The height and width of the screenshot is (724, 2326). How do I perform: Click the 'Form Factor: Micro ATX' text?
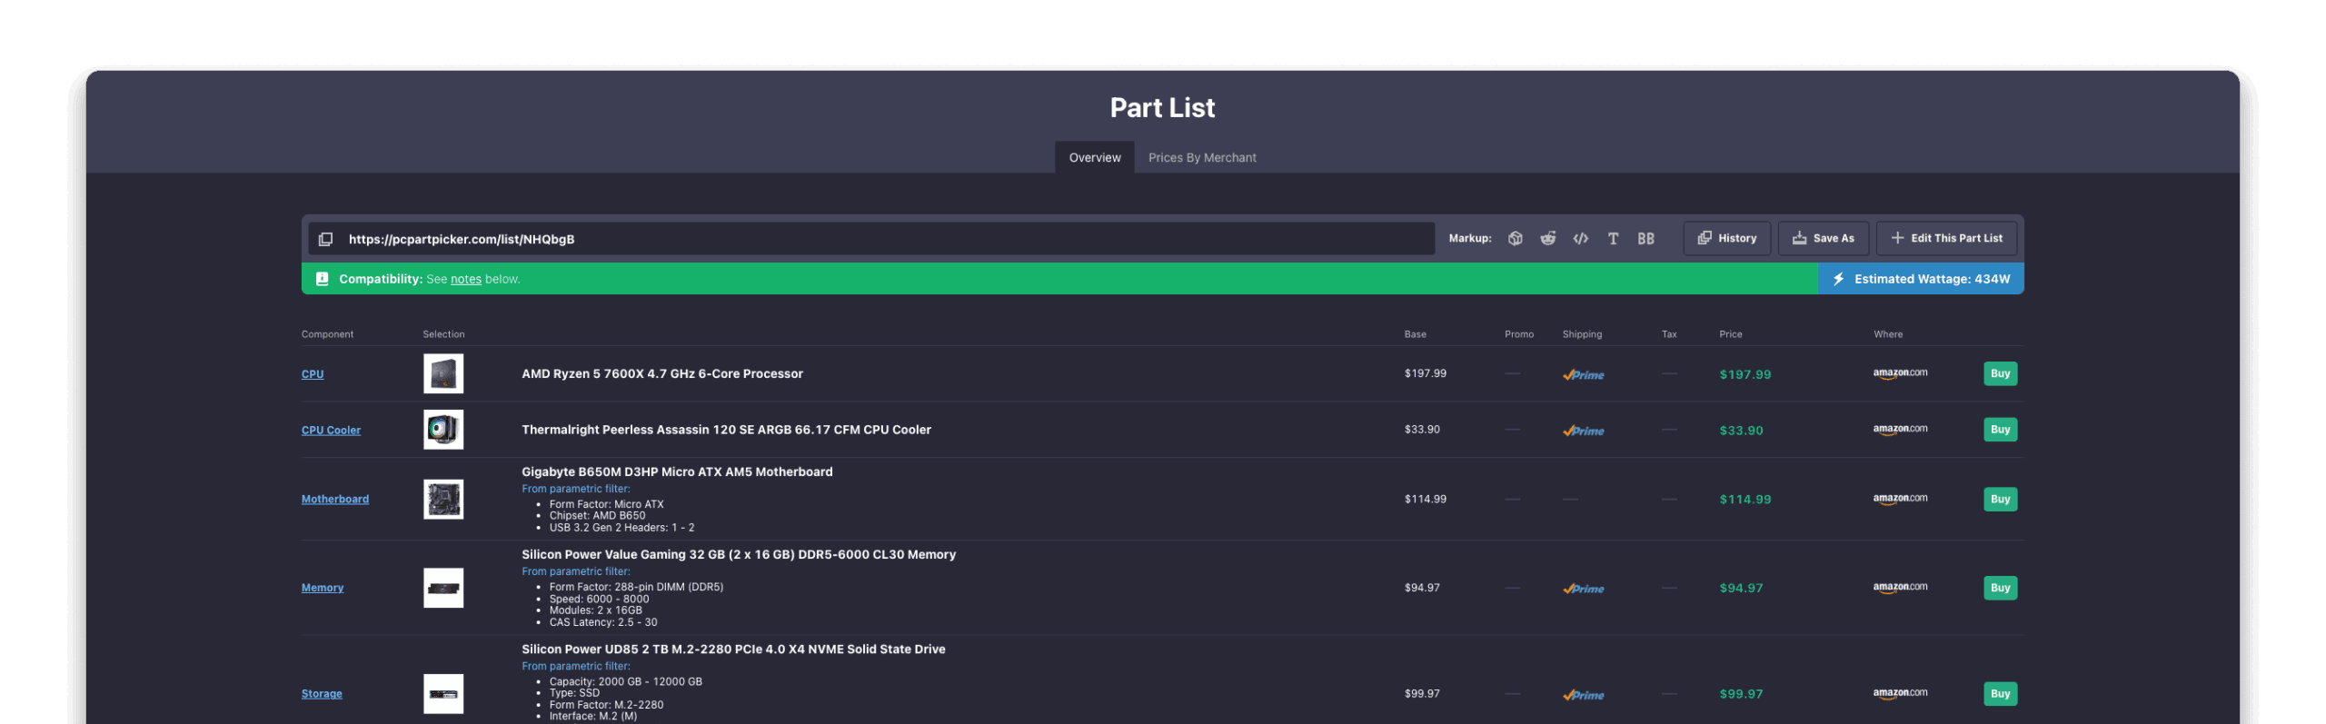tap(606, 505)
